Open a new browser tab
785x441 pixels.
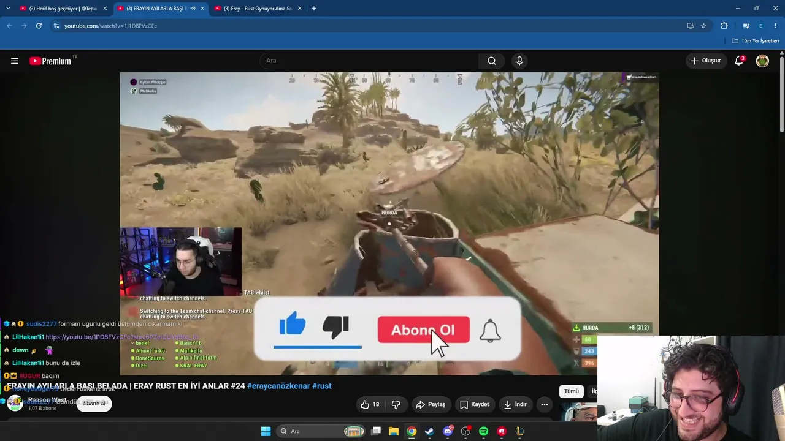pos(314,9)
